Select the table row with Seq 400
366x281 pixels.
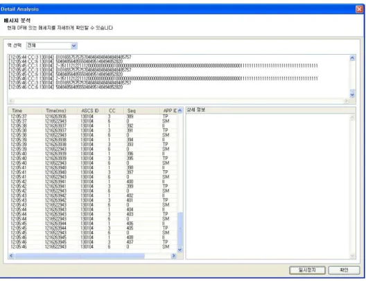pos(93,182)
